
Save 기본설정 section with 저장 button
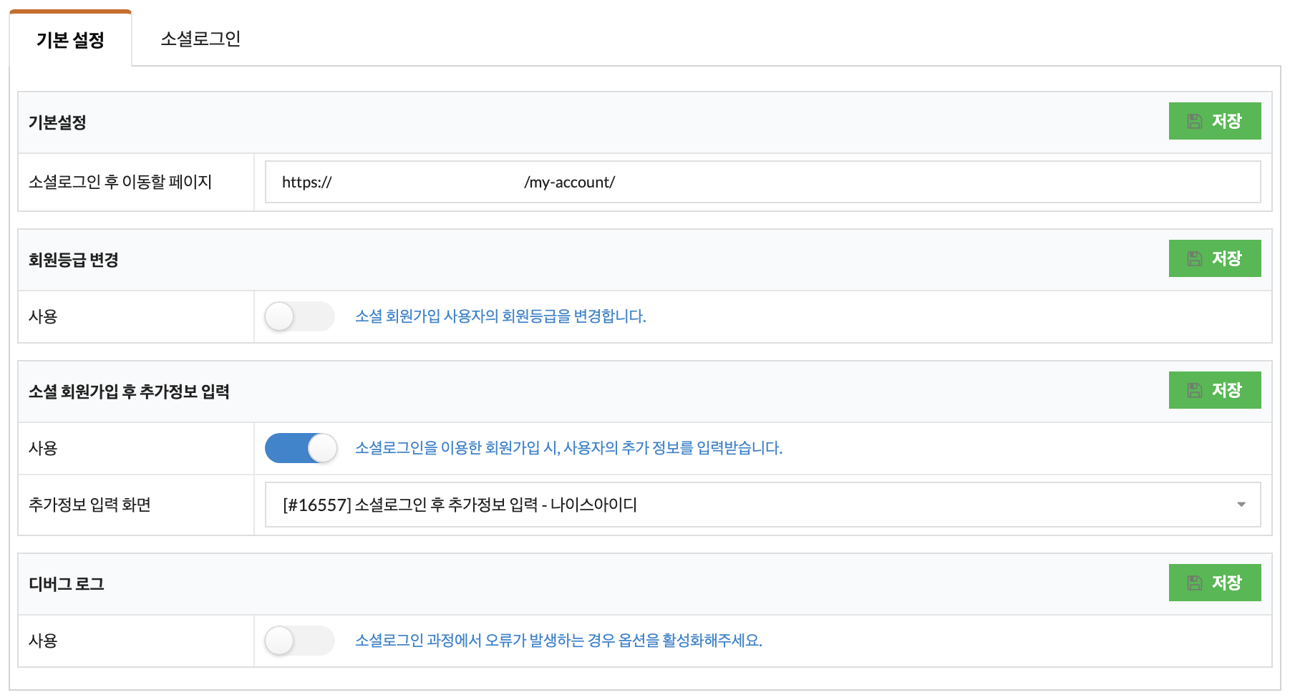pos(1215,121)
